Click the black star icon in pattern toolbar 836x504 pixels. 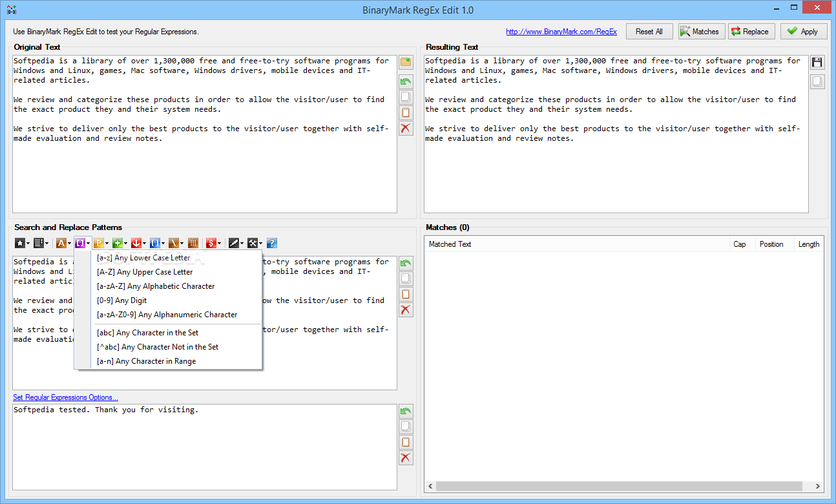tap(20, 243)
